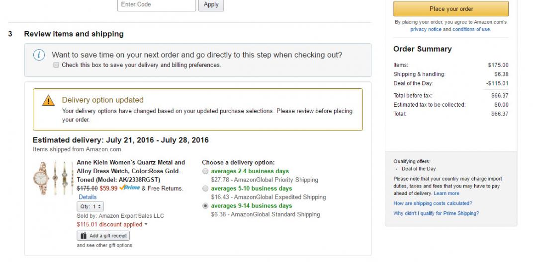Open the privacy notice link
The image size is (537, 262).
426,29
